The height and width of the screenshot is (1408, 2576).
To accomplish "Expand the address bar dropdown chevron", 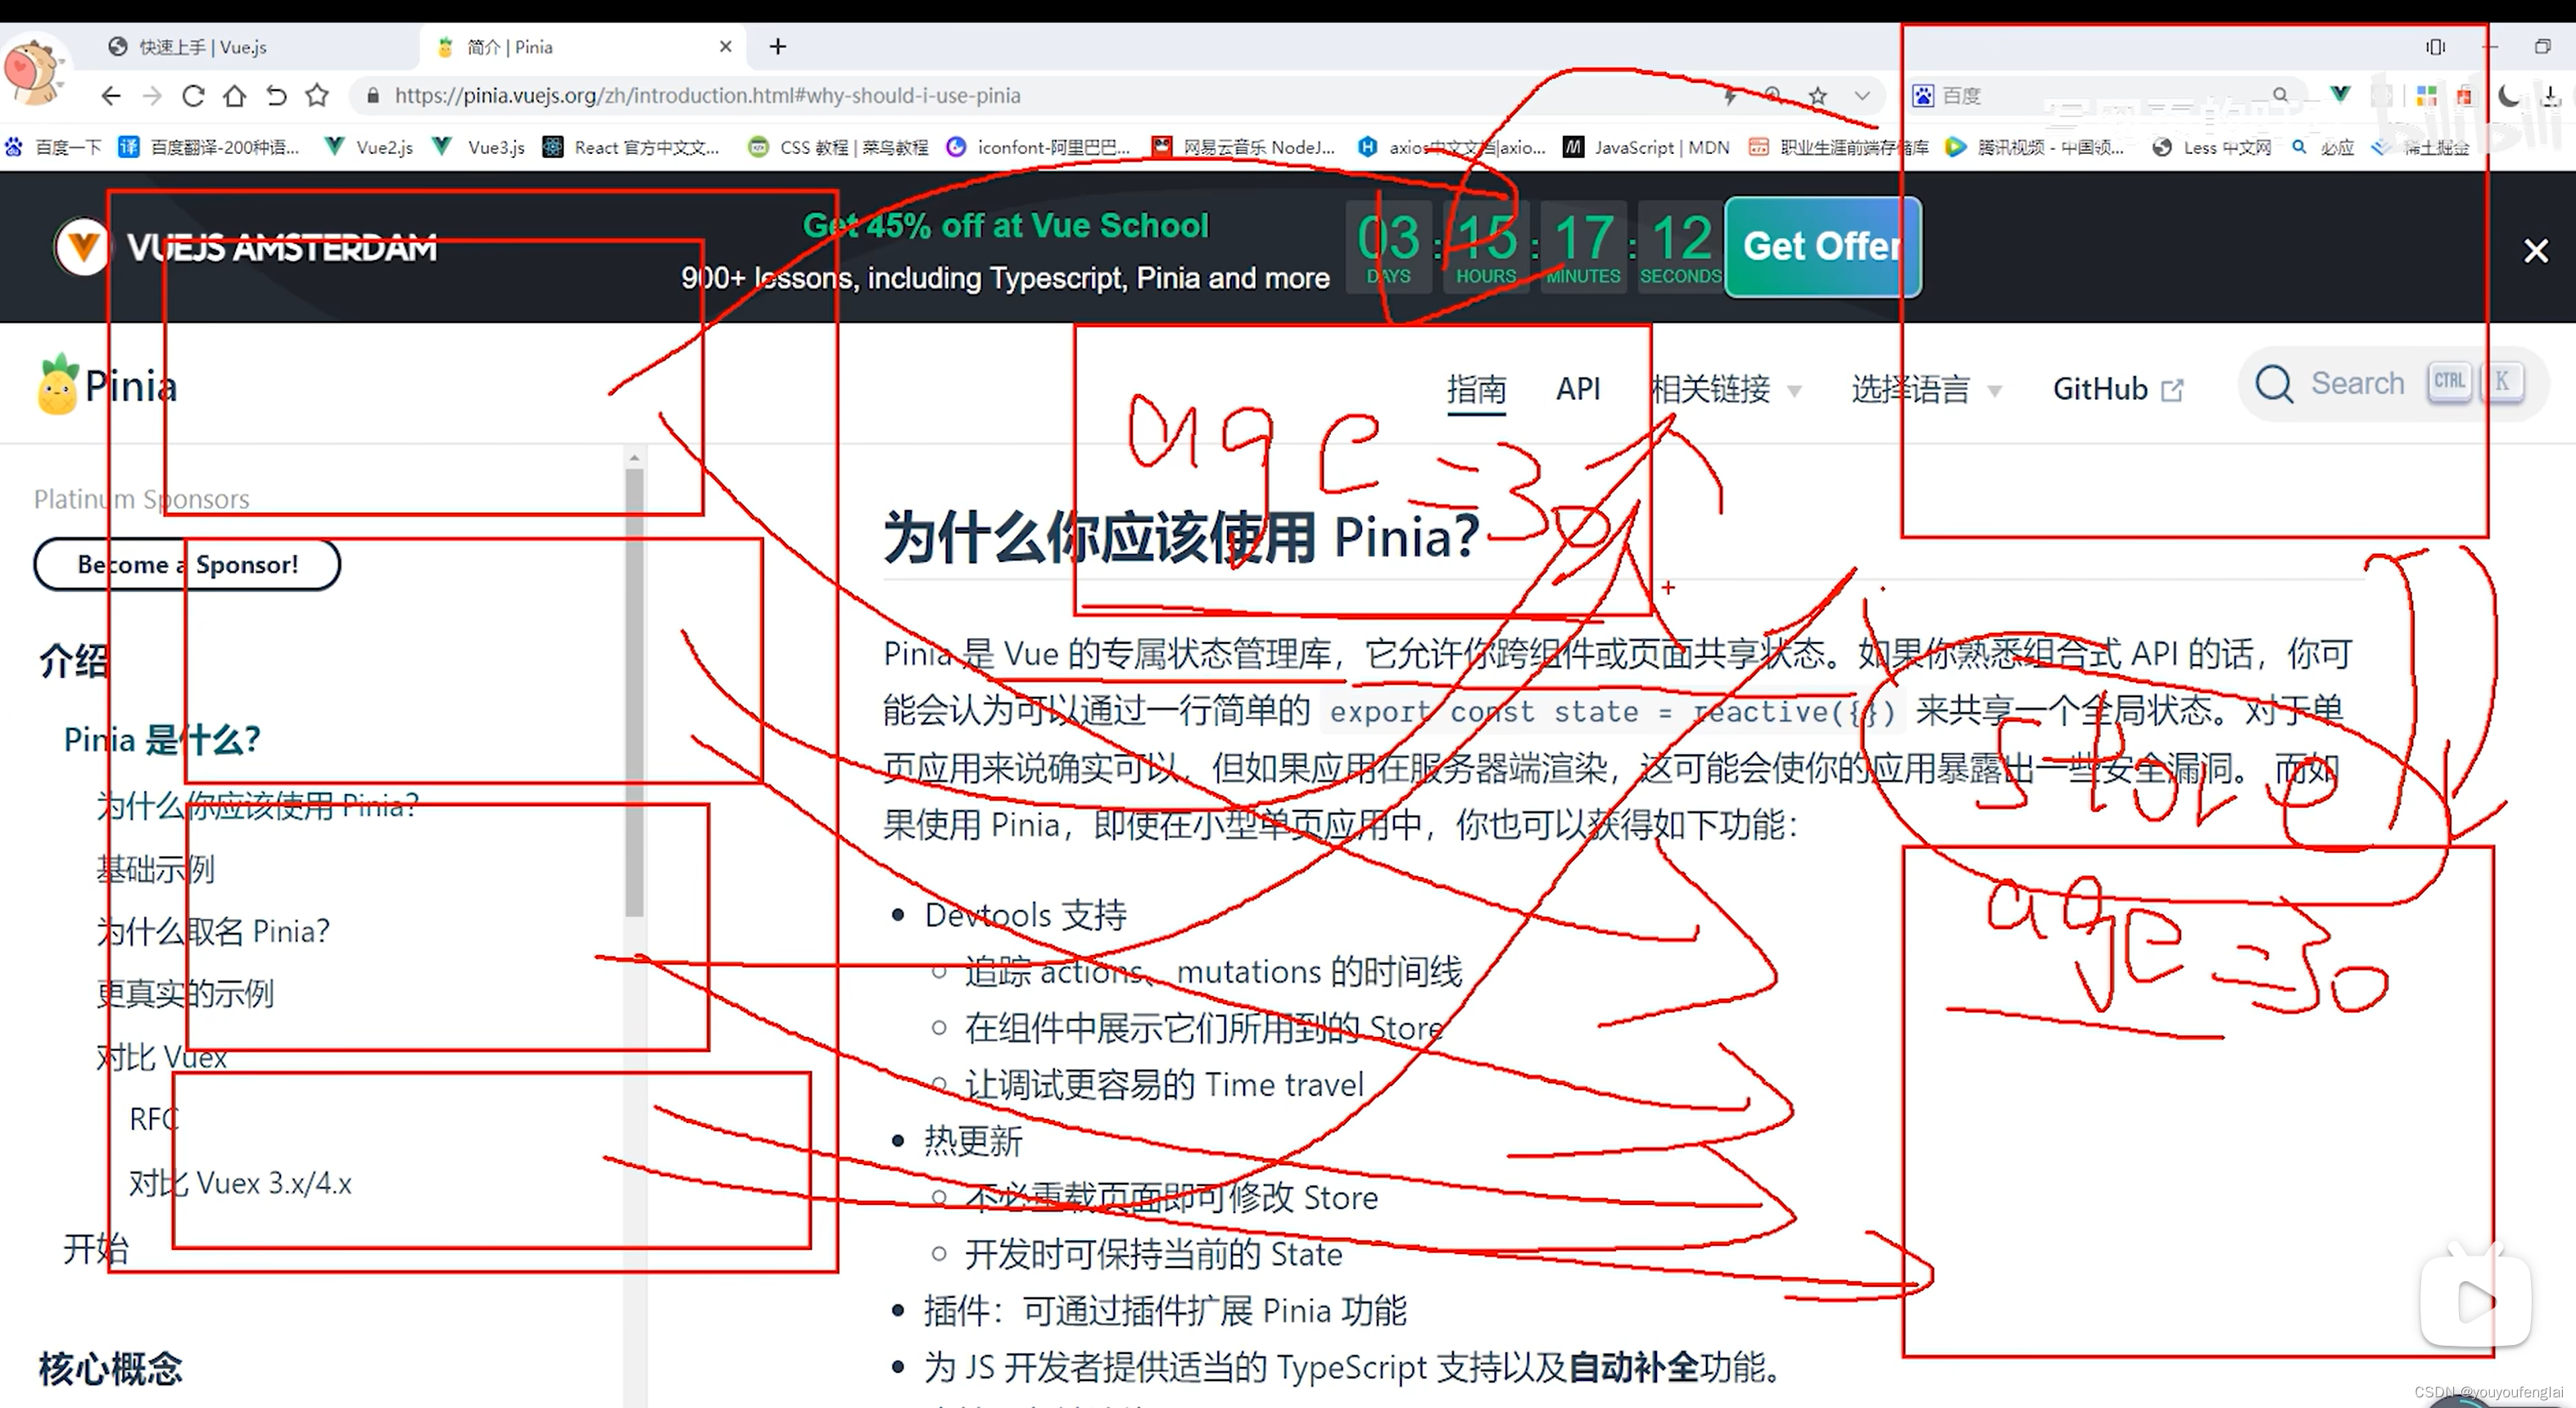I will click(x=1862, y=96).
